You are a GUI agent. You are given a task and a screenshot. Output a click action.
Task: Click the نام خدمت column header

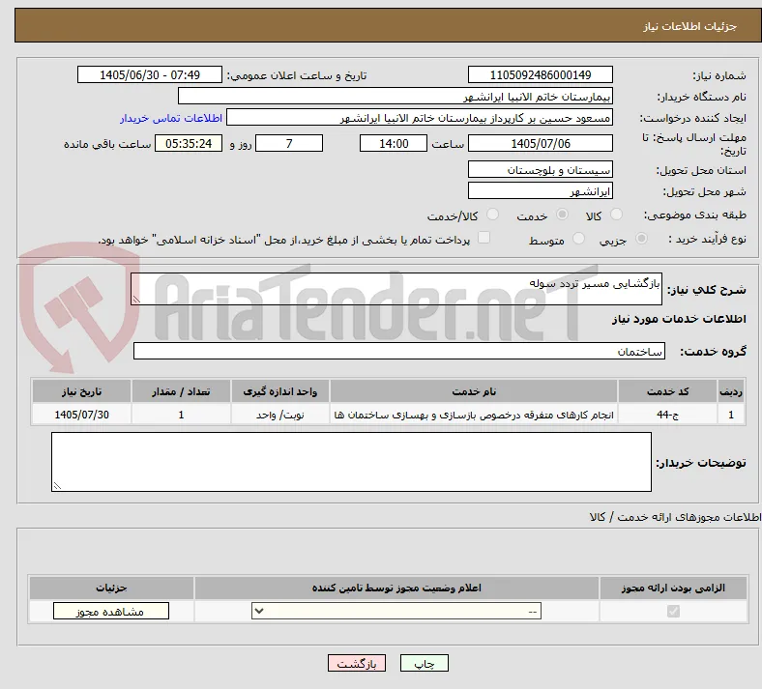click(474, 391)
